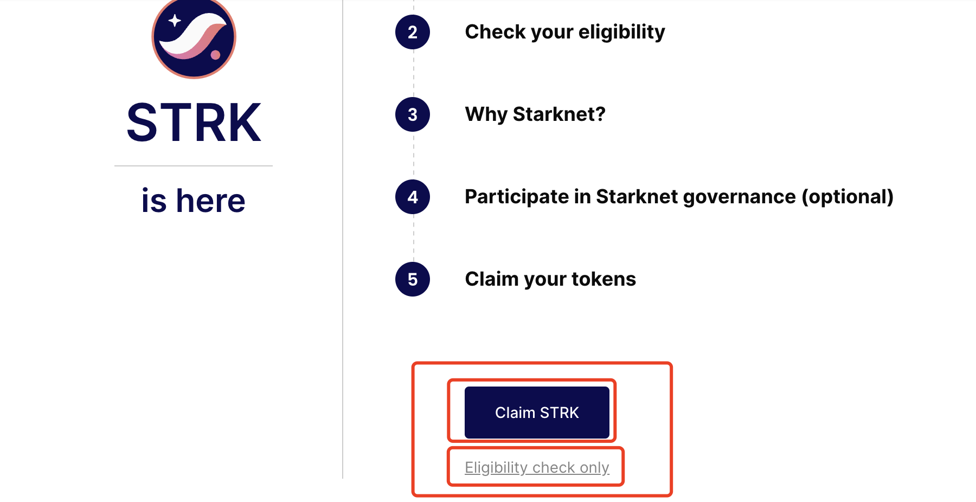
Task: Click the large STRK heading
Action: [194, 123]
